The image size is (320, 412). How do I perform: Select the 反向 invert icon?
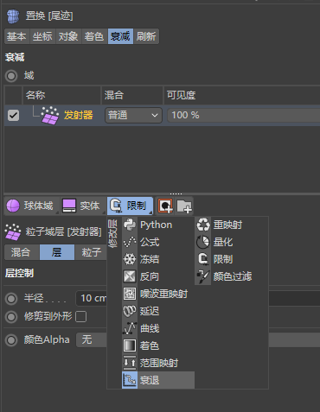[x=130, y=276]
